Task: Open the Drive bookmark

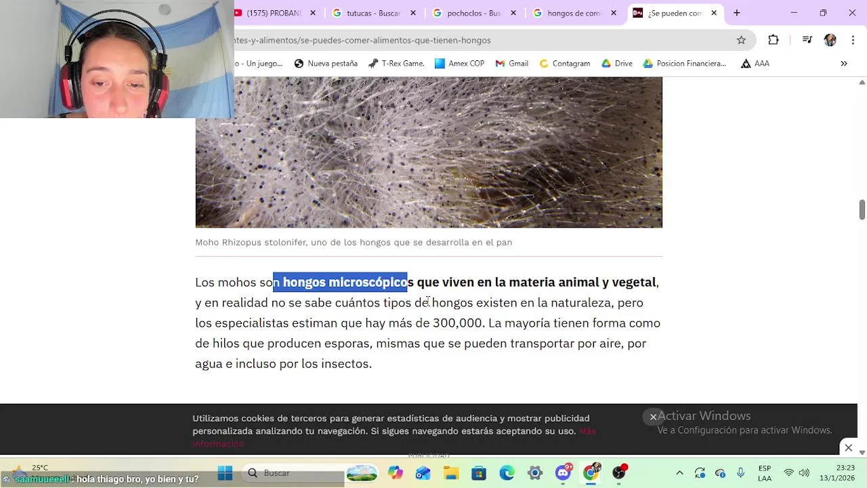Action: 616,63
